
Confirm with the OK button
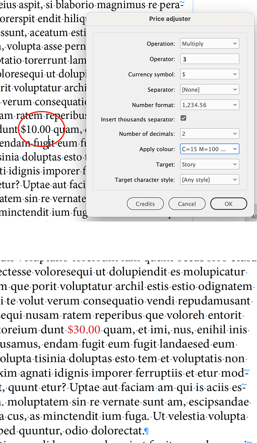[x=229, y=204]
